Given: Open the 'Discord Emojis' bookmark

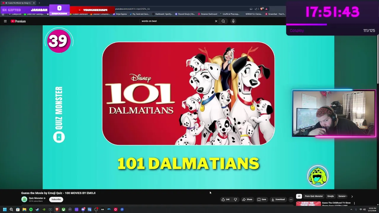Looking at the screenshot, I should 185,14.
